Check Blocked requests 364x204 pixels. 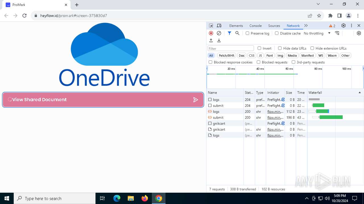258,62
